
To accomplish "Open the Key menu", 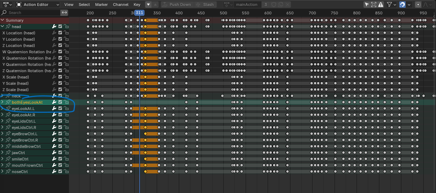I will 137,5.
